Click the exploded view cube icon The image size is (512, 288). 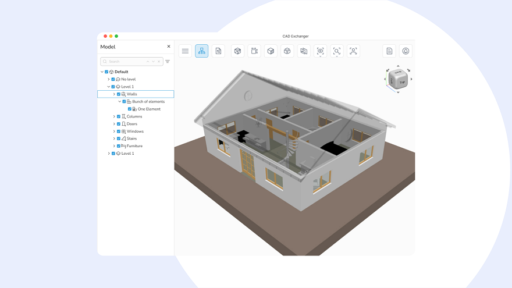(x=287, y=51)
